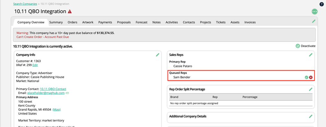Image resolution: width=326 pixels, height=127 pixels.
Task: Switch to the Summary tab
Action: tap(56, 22)
